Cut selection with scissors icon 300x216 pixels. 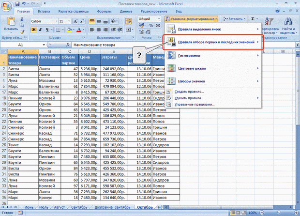point(22,19)
